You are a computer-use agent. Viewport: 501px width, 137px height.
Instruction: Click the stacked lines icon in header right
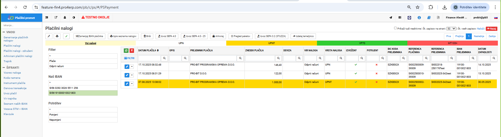click(400, 18)
